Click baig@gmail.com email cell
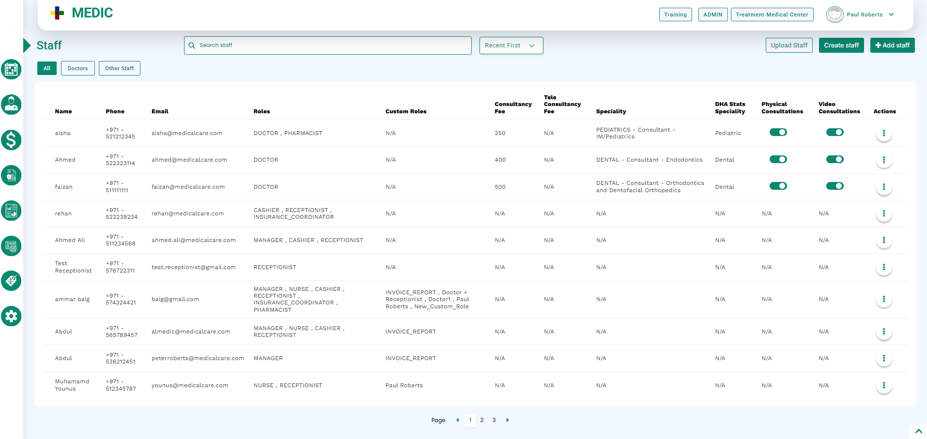 click(175, 299)
